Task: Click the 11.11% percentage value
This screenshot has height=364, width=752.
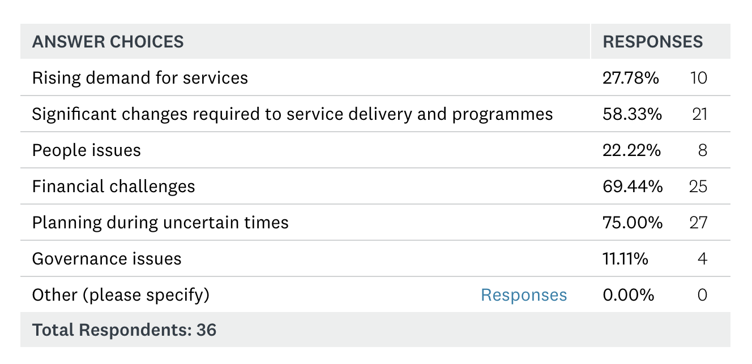Action: (626, 258)
